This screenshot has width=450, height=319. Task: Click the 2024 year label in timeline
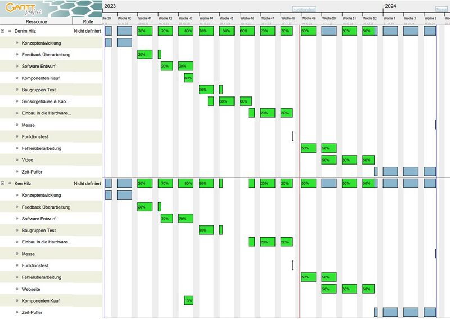click(390, 6)
